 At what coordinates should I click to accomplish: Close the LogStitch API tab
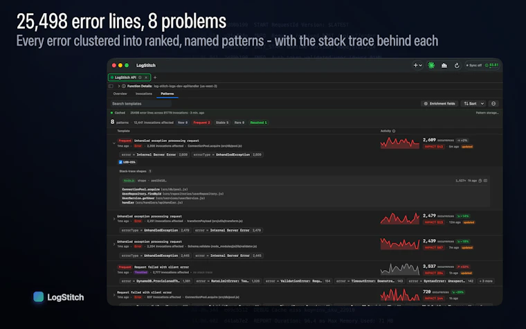click(146, 78)
